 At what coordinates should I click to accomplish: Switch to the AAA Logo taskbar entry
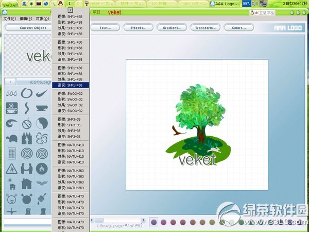point(225,4)
